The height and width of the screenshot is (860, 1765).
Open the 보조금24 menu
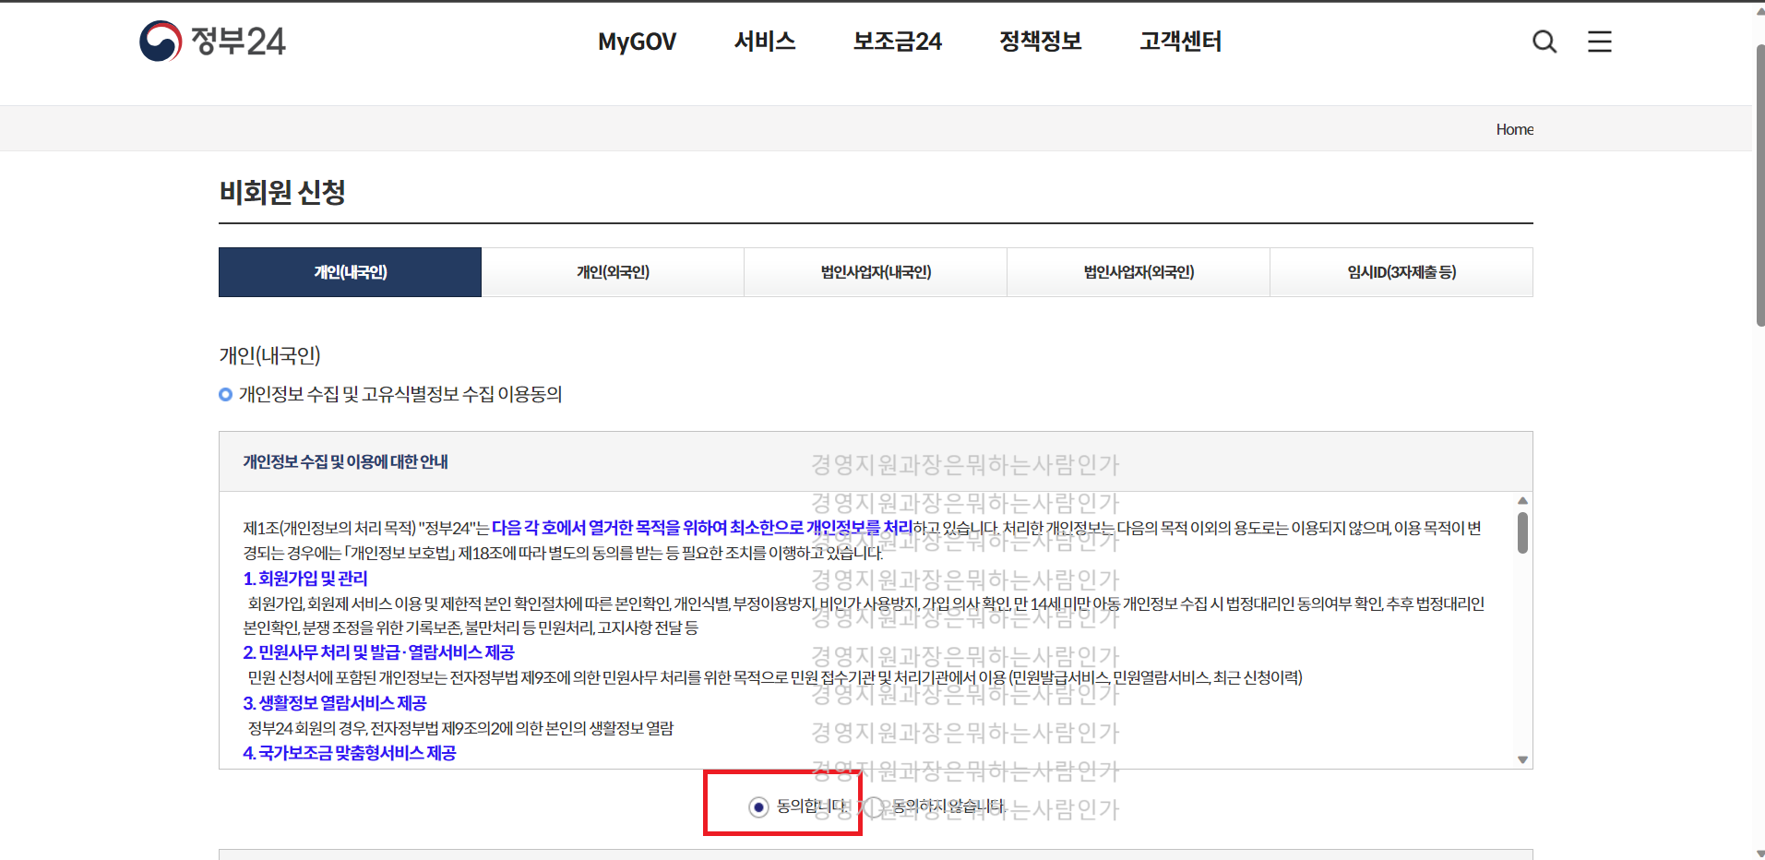(896, 41)
